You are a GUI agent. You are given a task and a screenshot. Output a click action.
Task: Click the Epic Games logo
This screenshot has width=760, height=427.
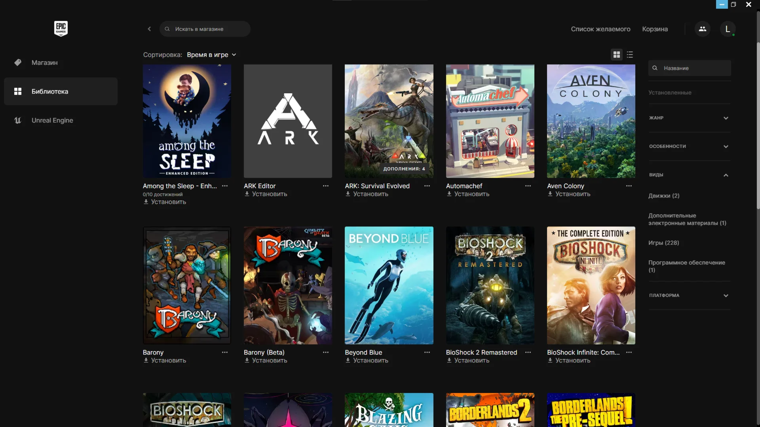(61, 28)
